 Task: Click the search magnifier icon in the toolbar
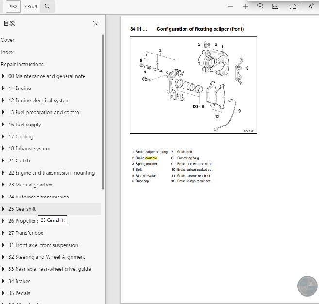coord(48,6)
